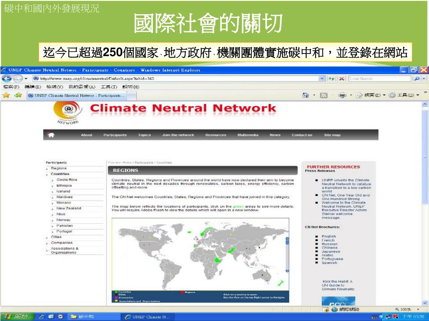Refresh the page with the green arrows icon
Screen dimensions: 429x321
tap(332, 79)
